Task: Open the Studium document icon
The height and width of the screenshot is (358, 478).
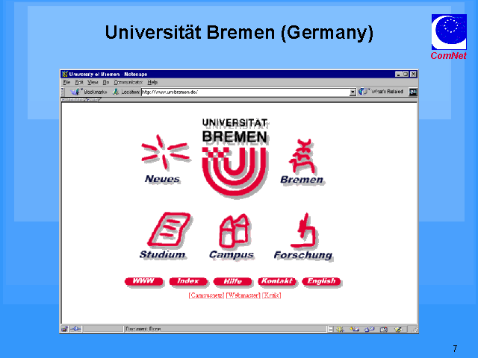Action: (x=170, y=229)
